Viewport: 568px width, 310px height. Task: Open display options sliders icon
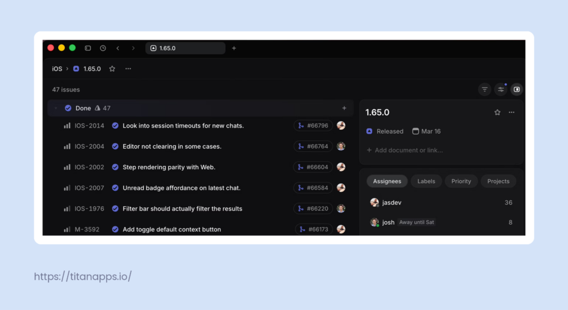(x=501, y=89)
